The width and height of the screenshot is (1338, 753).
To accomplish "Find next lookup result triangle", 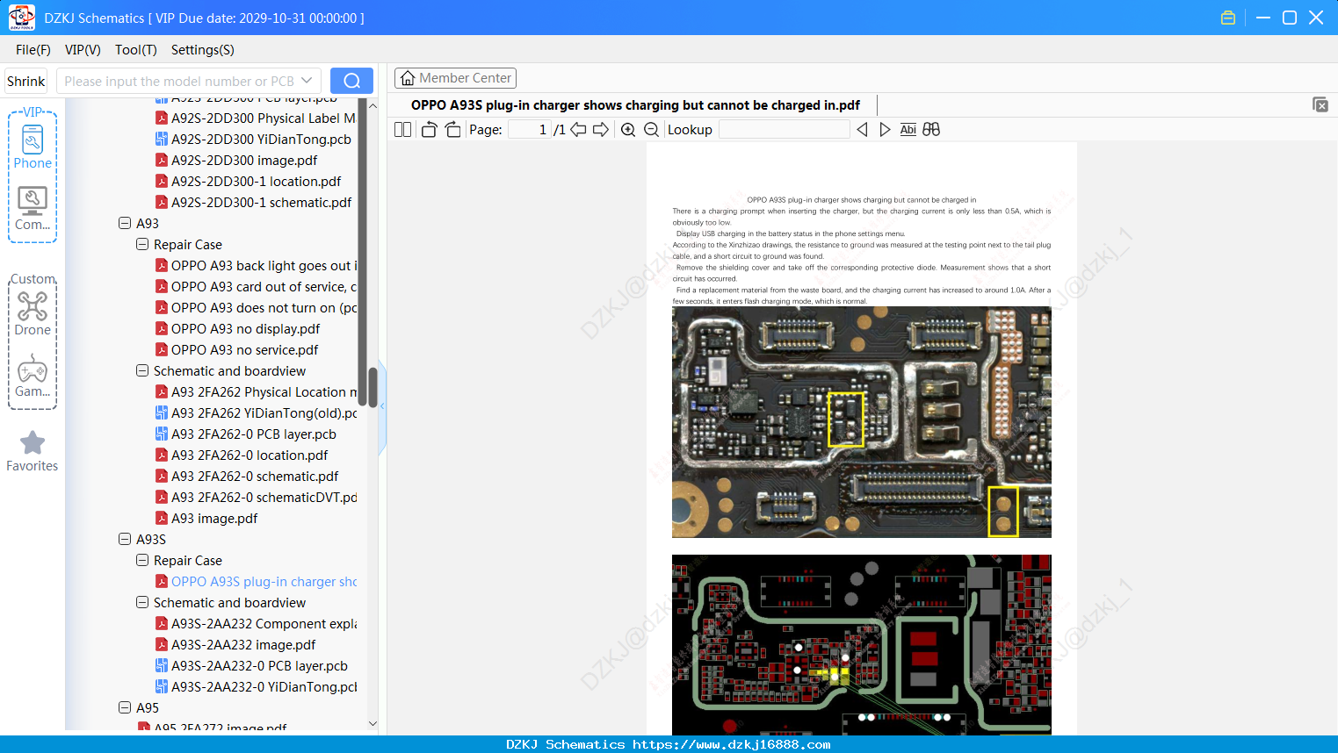I will (885, 129).
